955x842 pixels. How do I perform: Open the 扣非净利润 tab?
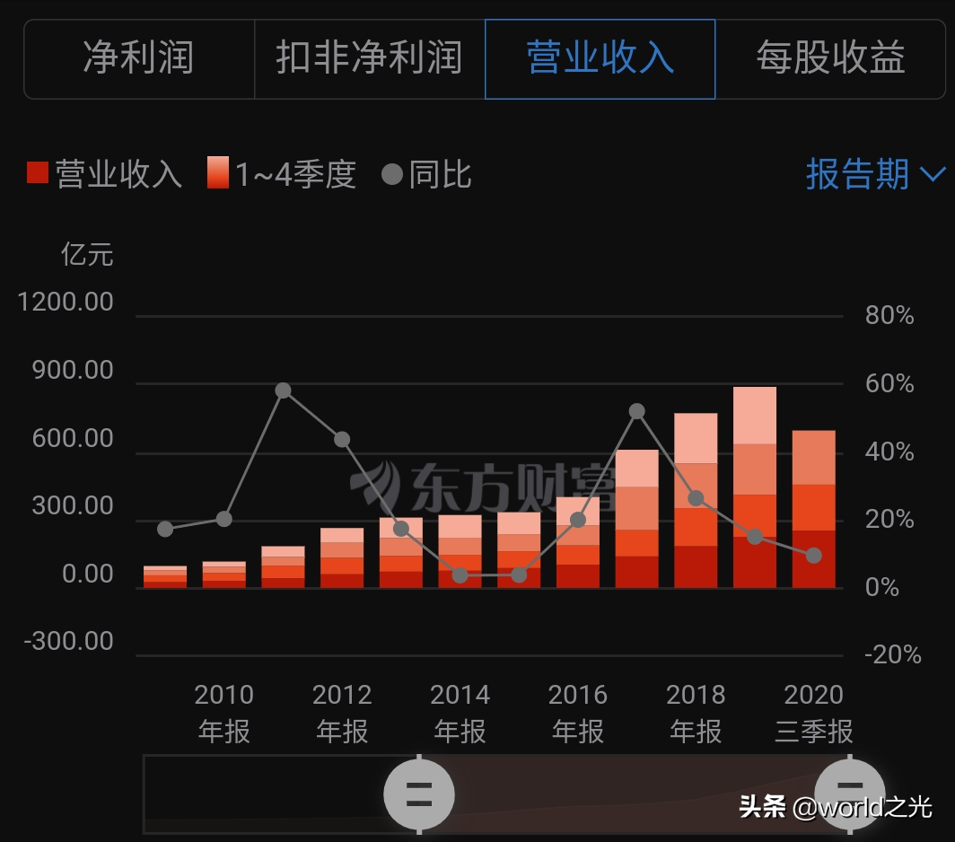click(x=369, y=57)
